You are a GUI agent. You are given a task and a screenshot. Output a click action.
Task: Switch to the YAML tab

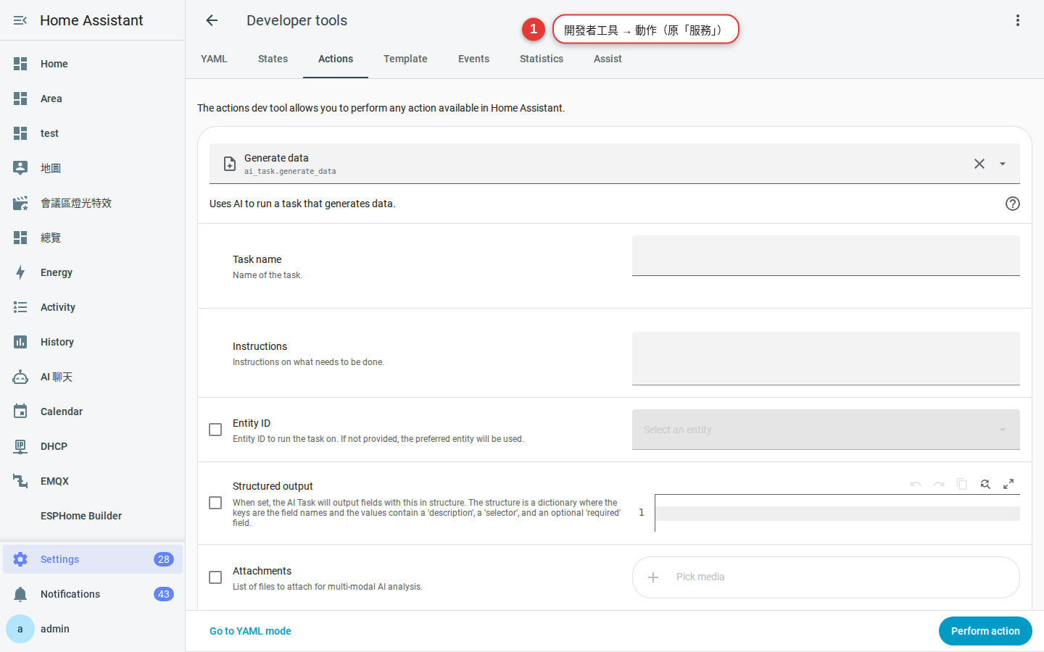pos(214,59)
